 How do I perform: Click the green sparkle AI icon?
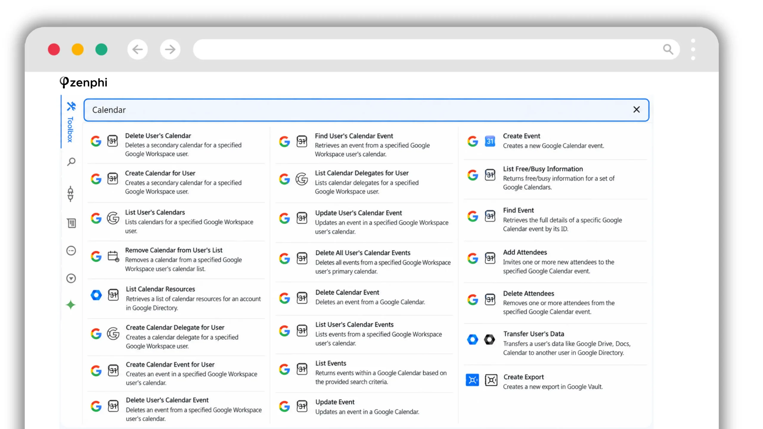tap(71, 305)
